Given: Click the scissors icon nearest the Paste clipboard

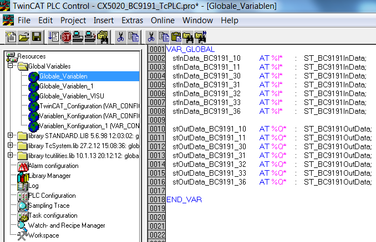Looking at the screenshot, I should pyautogui.click(x=151, y=37).
